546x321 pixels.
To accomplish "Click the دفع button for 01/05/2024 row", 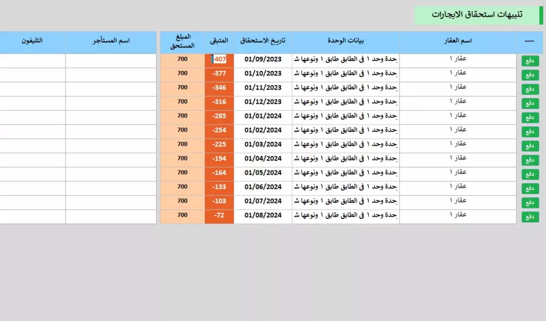I will [x=530, y=174].
